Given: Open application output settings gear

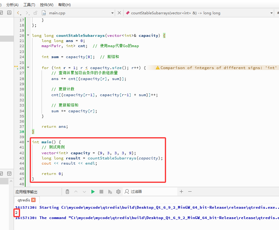Looking at the screenshot, I should (118, 192).
